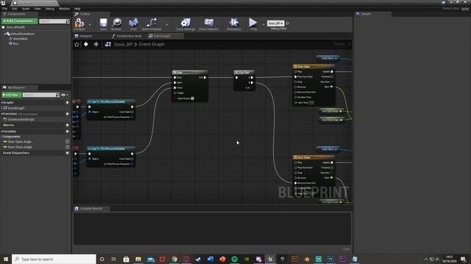Click the Windows Start button

point(6,259)
